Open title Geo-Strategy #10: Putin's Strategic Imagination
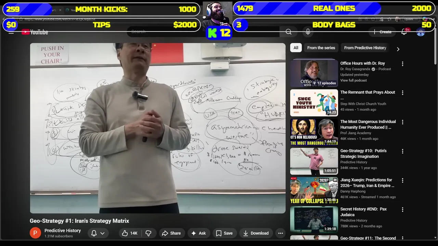This screenshot has width=438, height=246. 364,153
